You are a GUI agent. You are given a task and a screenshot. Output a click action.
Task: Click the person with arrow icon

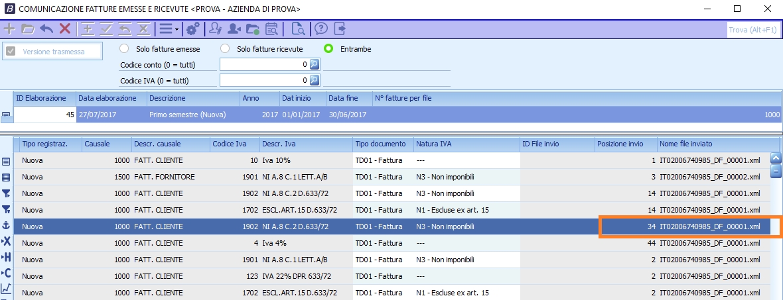pyautogui.click(x=234, y=29)
